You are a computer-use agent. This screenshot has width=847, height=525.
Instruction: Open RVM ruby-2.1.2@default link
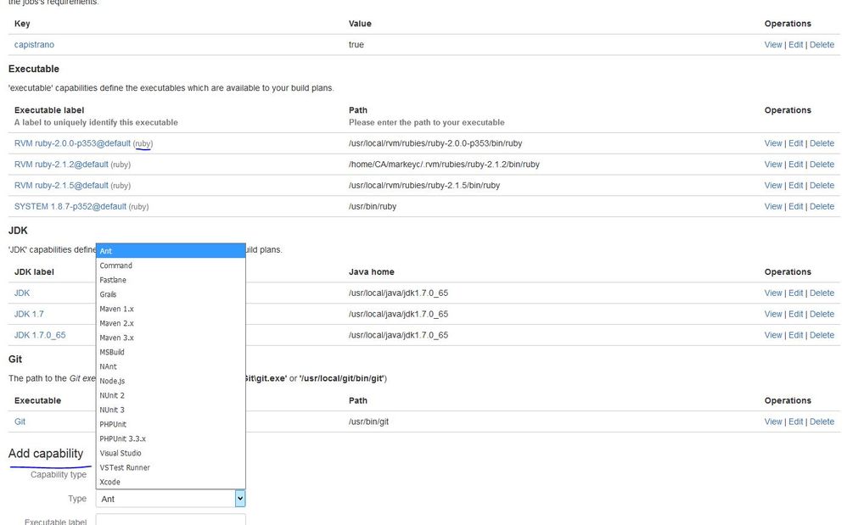tap(61, 165)
